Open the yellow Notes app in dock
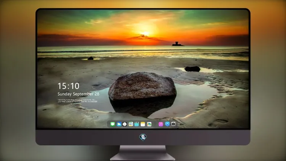This screenshot has width=286, height=161. [143, 124]
